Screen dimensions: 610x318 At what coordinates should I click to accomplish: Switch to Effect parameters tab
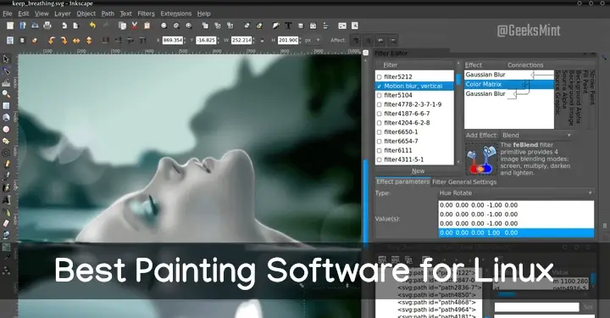(x=402, y=181)
